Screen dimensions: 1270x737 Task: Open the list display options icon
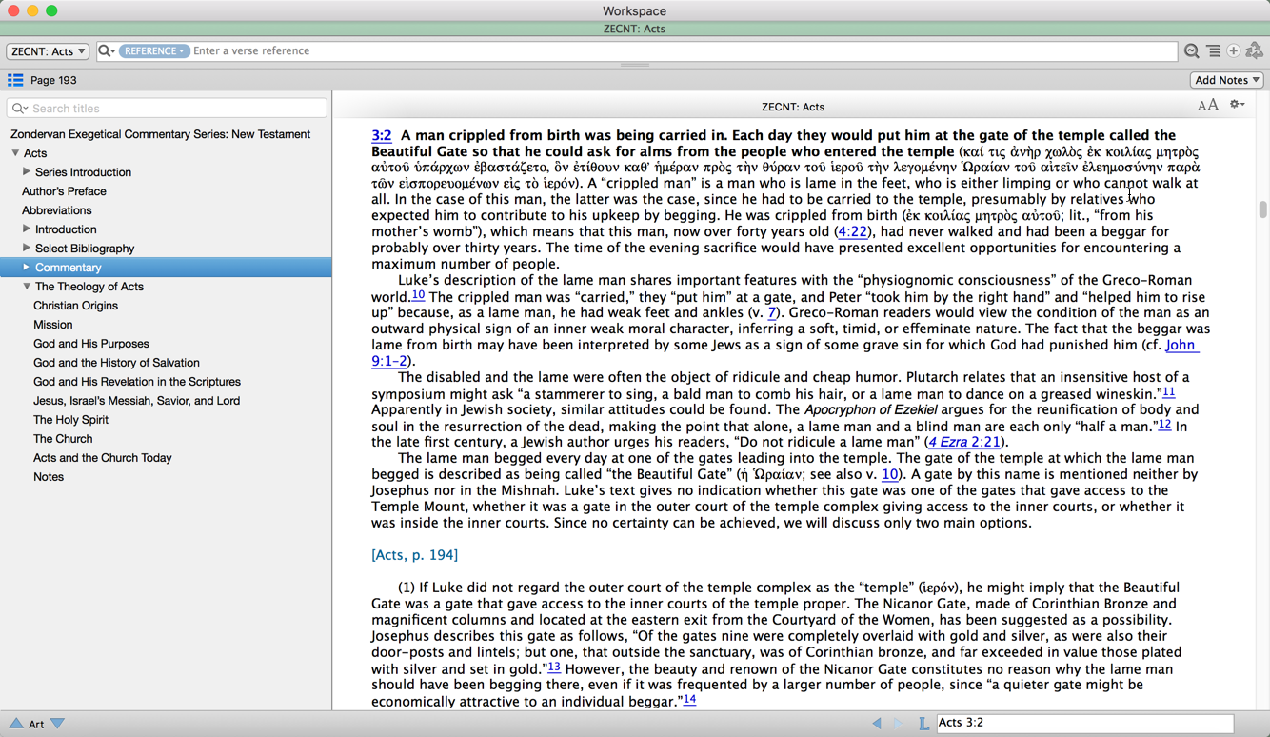pos(1213,50)
